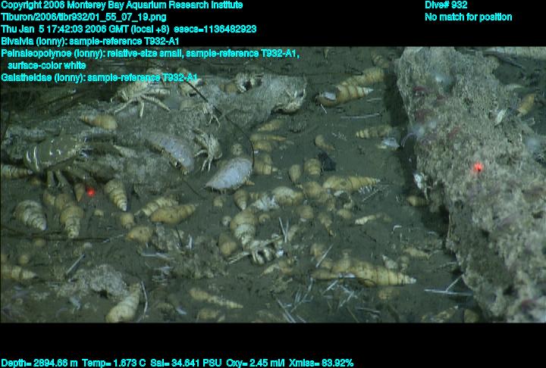Screen dimensions: 546x368
Task: Click the red laser dot near left snail shells
Action: (x=90, y=192)
